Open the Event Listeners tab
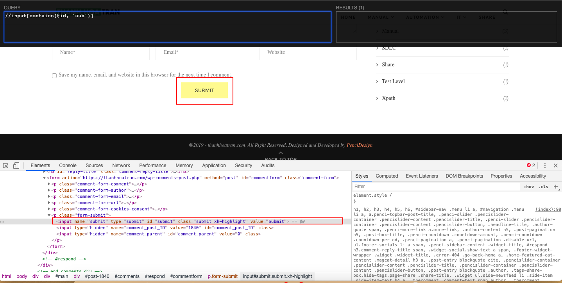 (422, 176)
